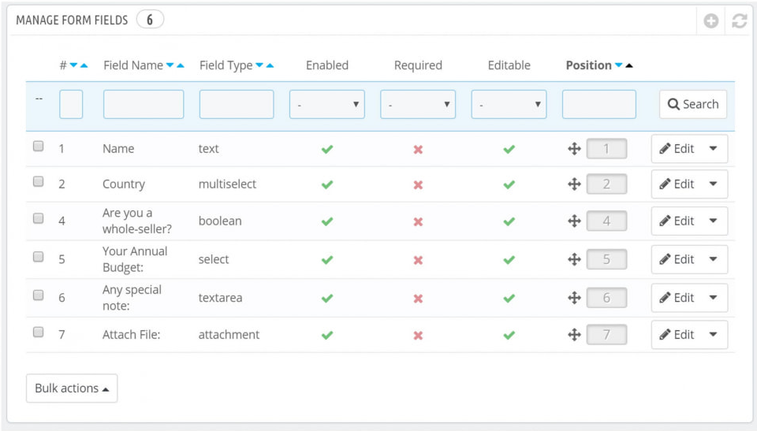
Task: Toggle Editable checkmark for Country field
Action: tap(509, 184)
